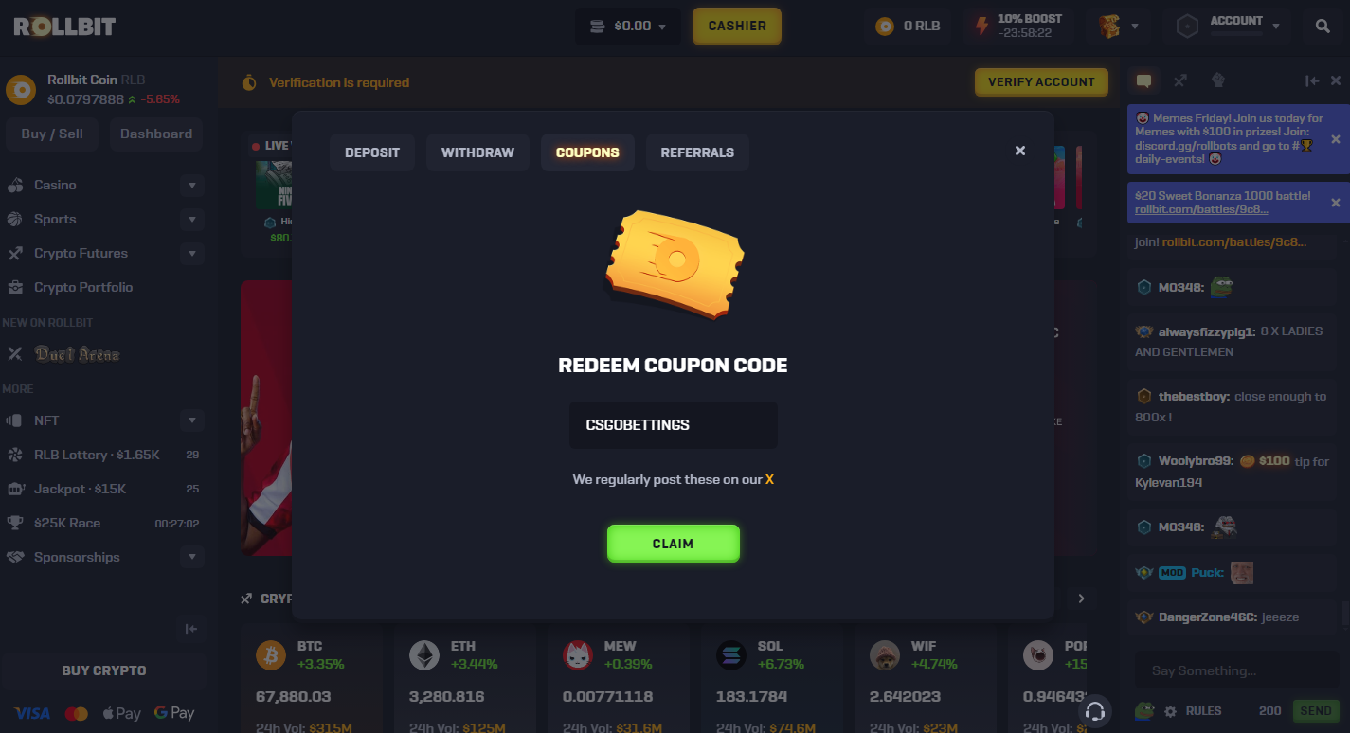This screenshot has width=1350, height=733.
Task: Expand the Casino menu
Action: [192, 185]
